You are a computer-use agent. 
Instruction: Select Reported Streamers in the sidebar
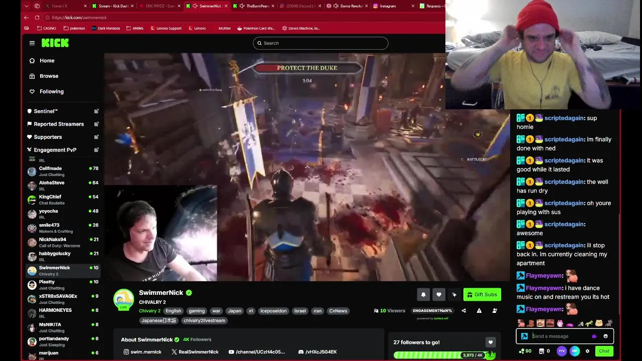pos(59,124)
